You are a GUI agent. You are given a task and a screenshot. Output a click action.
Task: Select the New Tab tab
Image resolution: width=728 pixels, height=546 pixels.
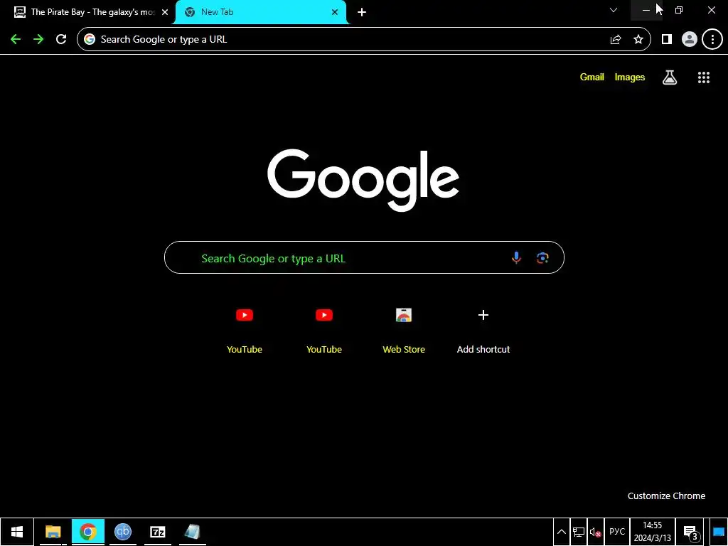260,12
